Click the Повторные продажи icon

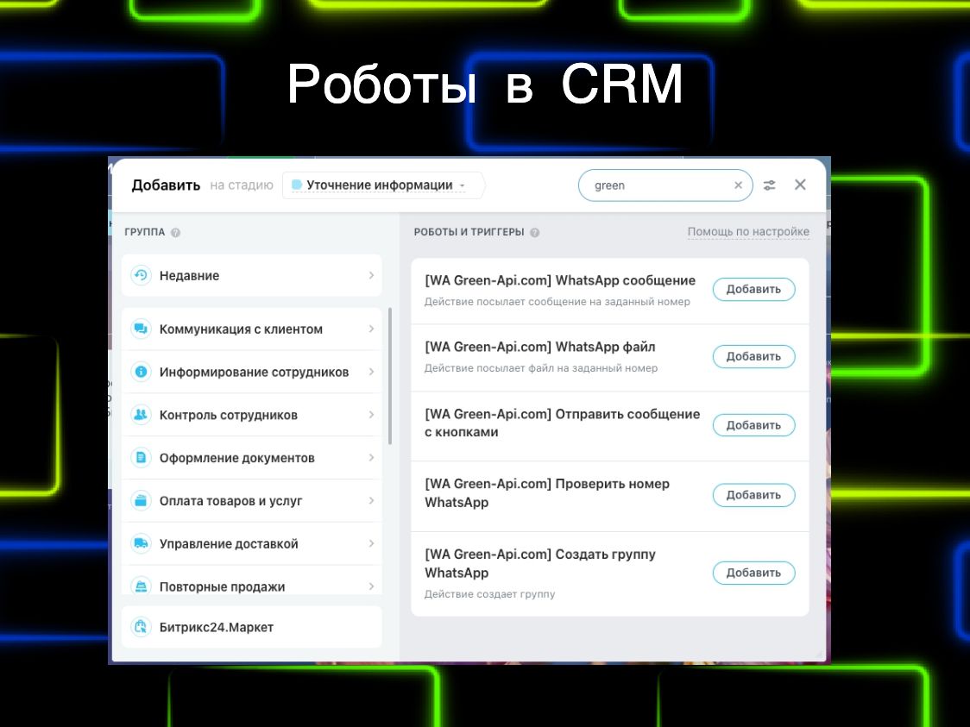(x=141, y=586)
